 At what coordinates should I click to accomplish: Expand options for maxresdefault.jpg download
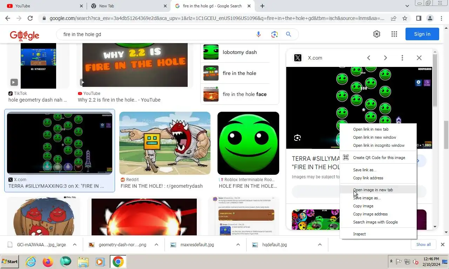pyautogui.click(x=238, y=244)
